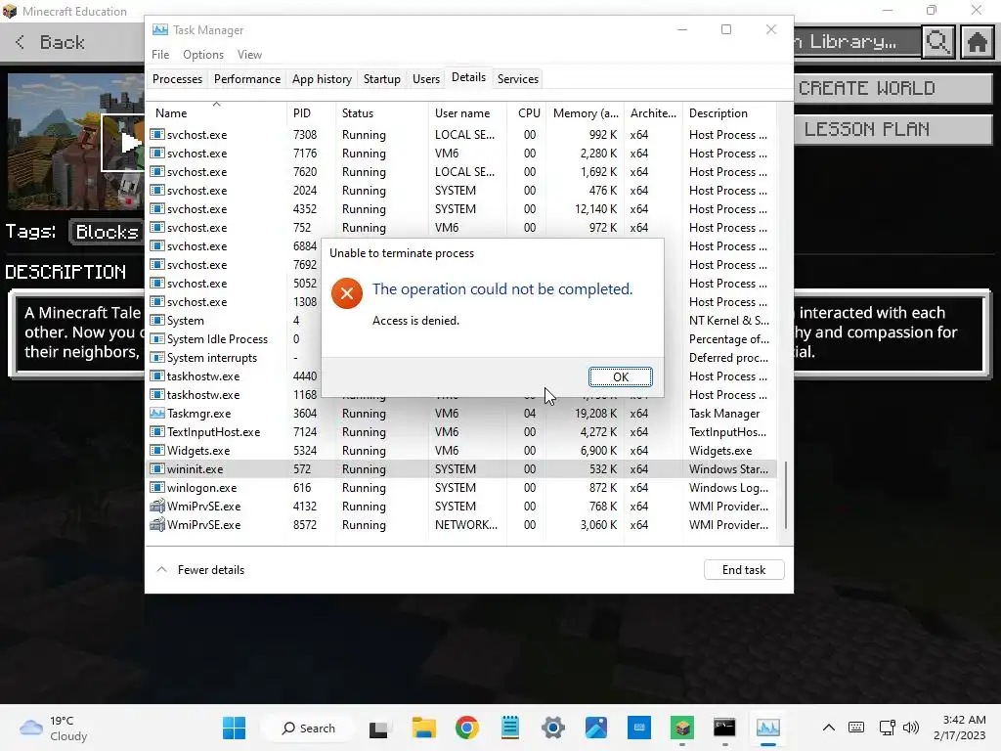
Task: Sort by the Description column header
Action: tap(729, 113)
